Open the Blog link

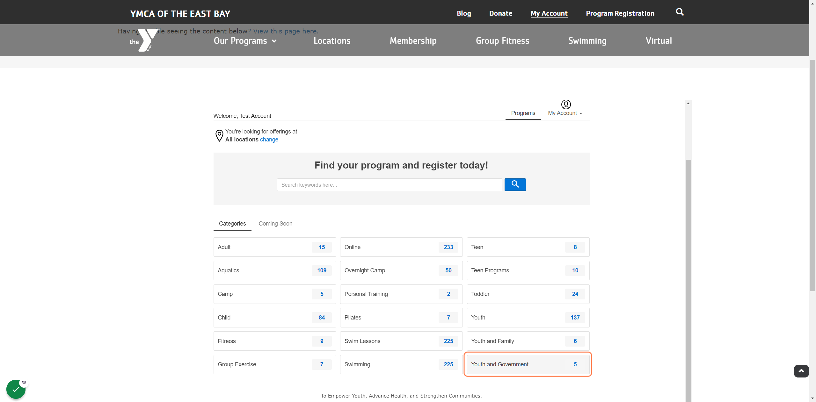tap(464, 13)
